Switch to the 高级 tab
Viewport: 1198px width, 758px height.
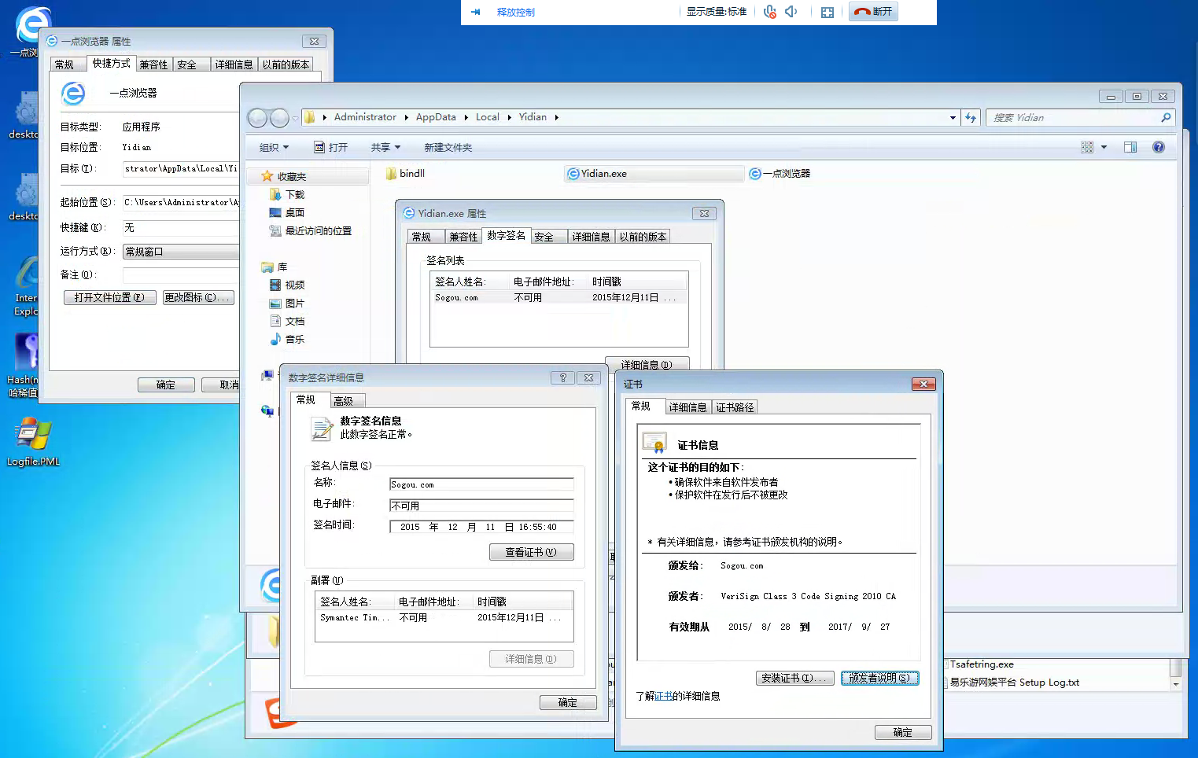pos(344,401)
